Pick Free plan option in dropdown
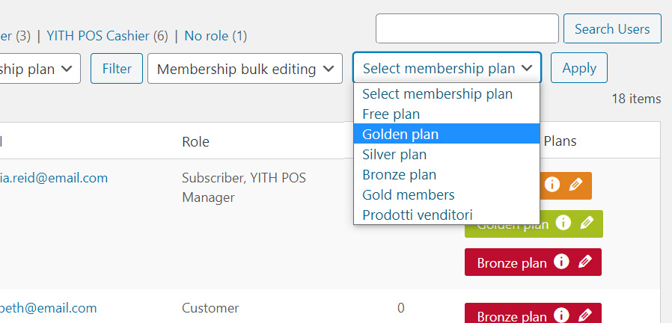This screenshot has height=323, width=672. click(x=447, y=114)
